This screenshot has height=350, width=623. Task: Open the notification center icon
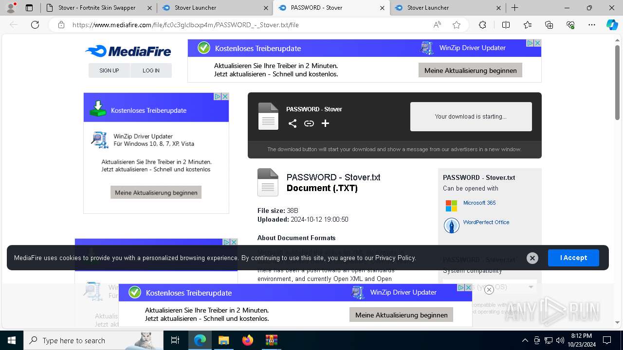tap(607, 340)
